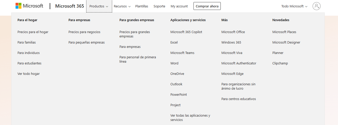Screen dimensions: 338x125
Task: Go to the Soporte menu item
Action: click(x=159, y=6)
